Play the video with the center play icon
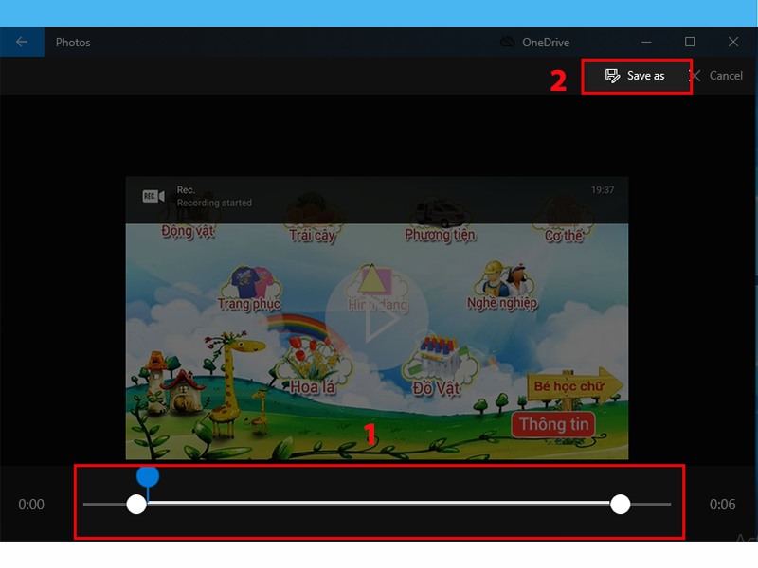Viewport: 758px width, 568px height. point(377,317)
